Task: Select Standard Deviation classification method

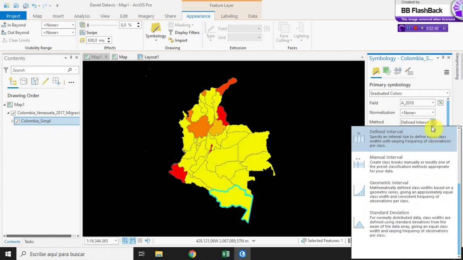Action: pos(404,224)
